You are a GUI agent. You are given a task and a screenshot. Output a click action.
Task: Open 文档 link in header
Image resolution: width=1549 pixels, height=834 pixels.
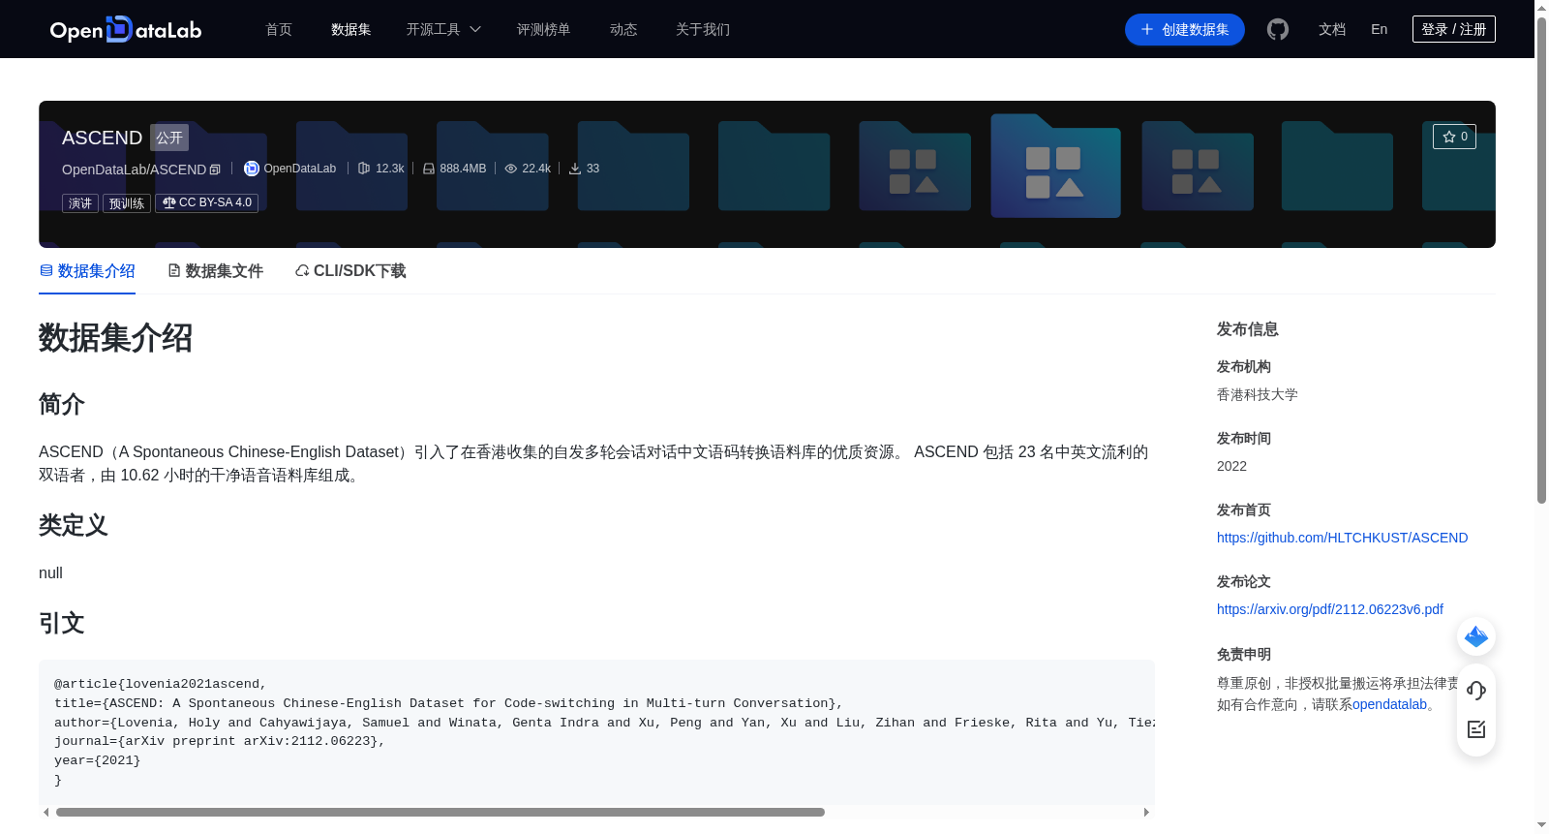[x=1332, y=29]
